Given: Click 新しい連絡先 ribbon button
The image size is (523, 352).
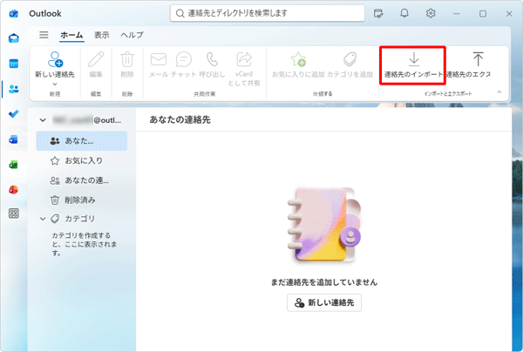Looking at the screenshot, I should (55, 65).
